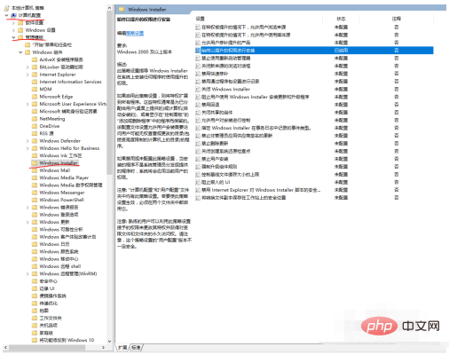This screenshot has width=449, height=355.
Task: Select the Windows Media Player folder icon
Action: [x=35, y=177]
